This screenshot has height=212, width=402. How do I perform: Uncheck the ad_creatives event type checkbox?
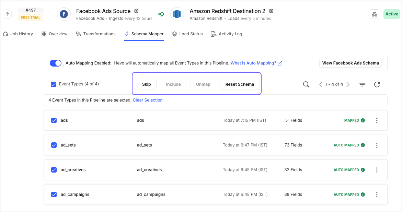[54, 170]
